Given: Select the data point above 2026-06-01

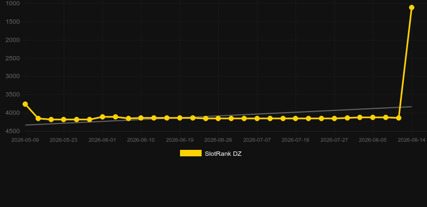Looking at the screenshot, I should 102,117.
